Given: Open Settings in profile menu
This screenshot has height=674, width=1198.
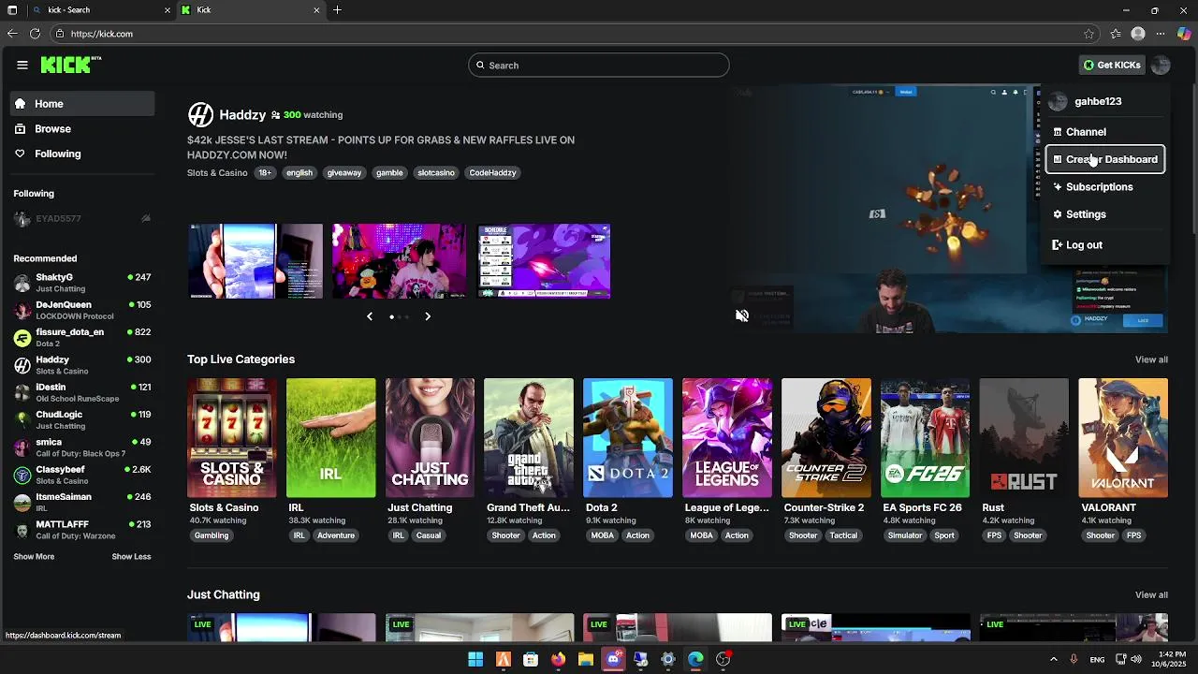Looking at the screenshot, I should 1104,214.
